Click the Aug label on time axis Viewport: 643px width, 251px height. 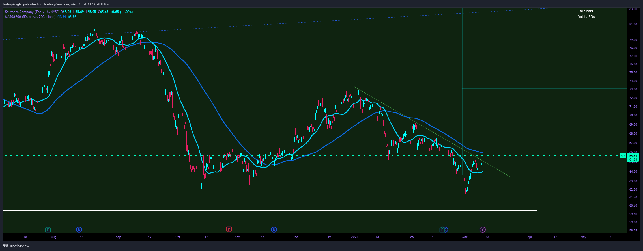(x=53, y=237)
